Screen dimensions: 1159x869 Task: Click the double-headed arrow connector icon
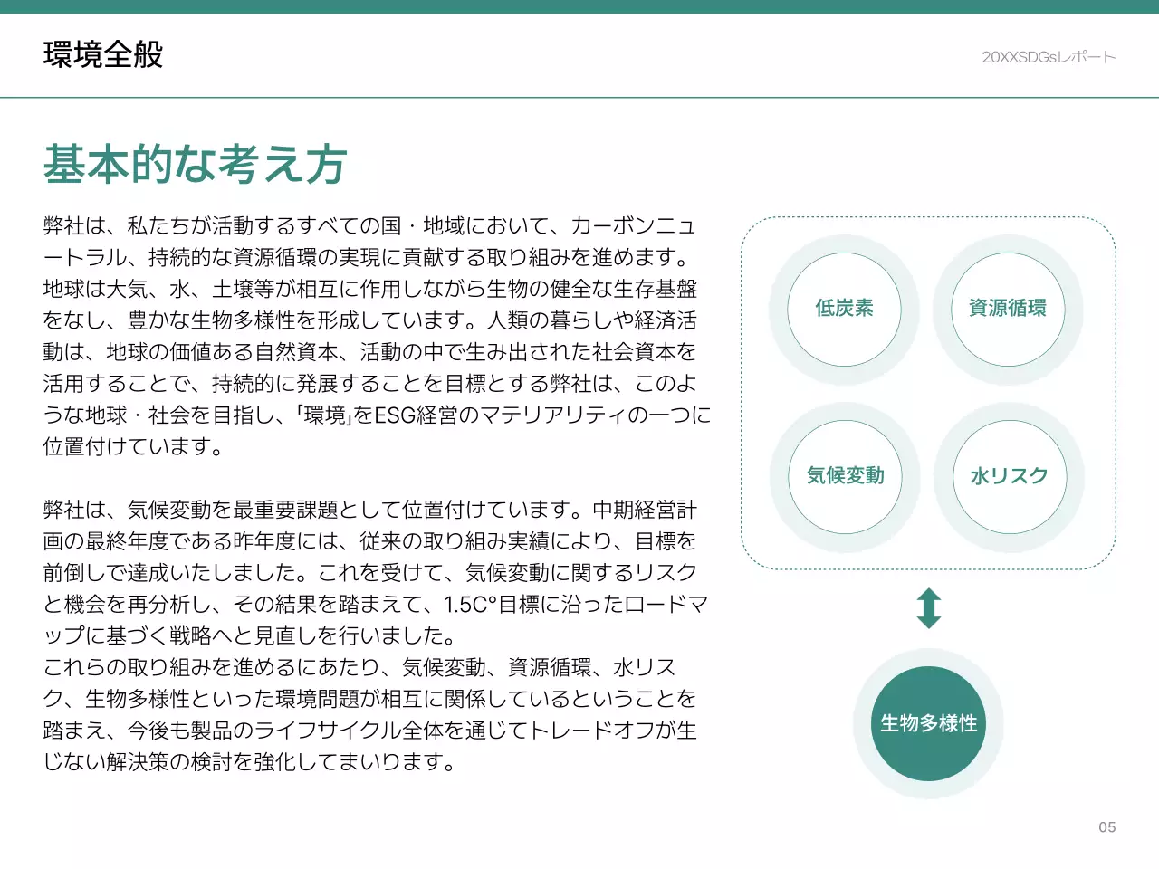point(927,606)
